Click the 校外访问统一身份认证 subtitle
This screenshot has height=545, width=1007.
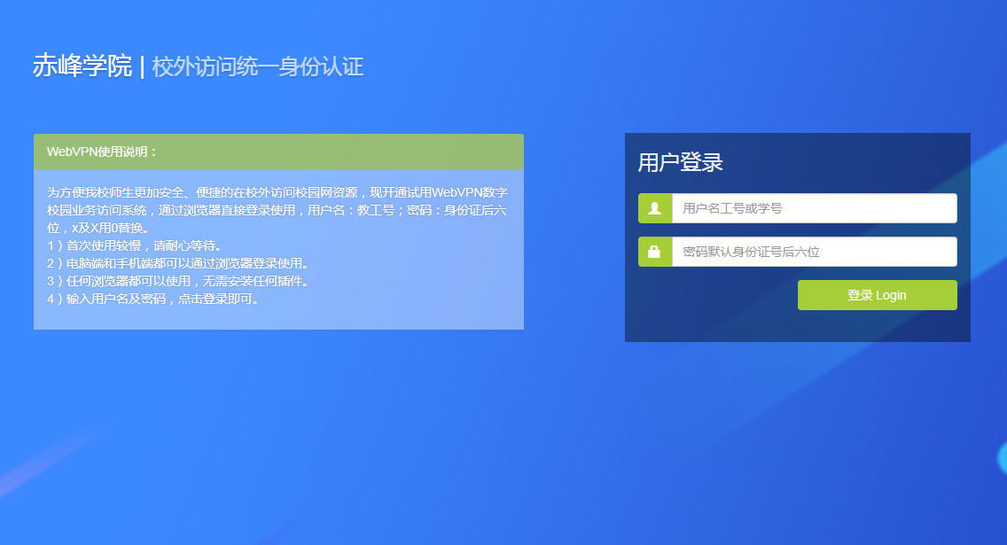[x=258, y=66]
